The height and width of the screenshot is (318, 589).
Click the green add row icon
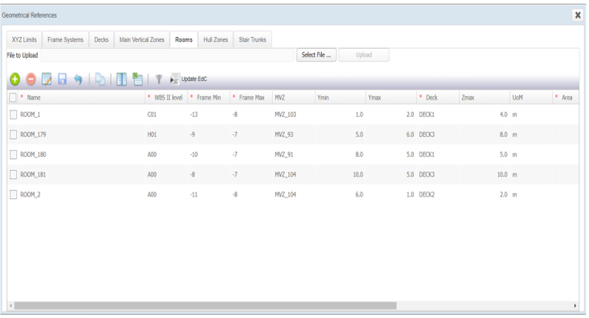point(15,79)
